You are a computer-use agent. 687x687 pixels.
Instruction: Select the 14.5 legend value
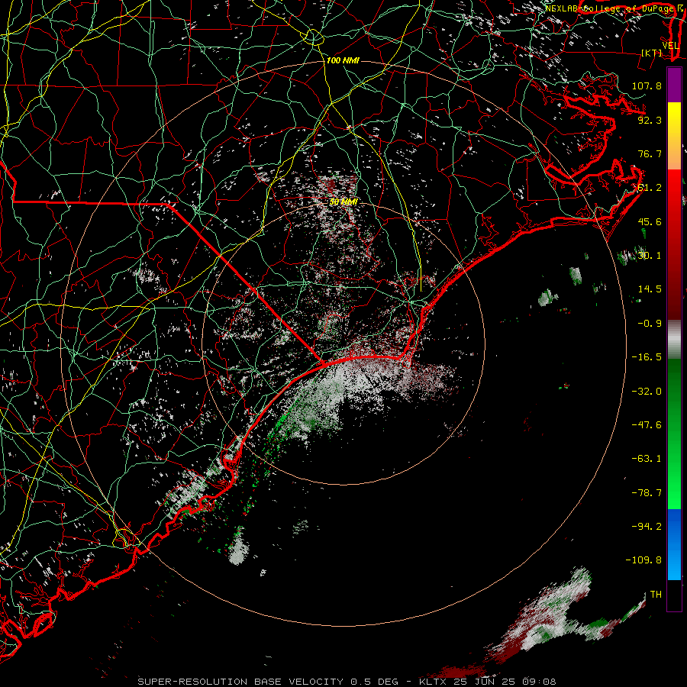pyautogui.click(x=650, y=289)
